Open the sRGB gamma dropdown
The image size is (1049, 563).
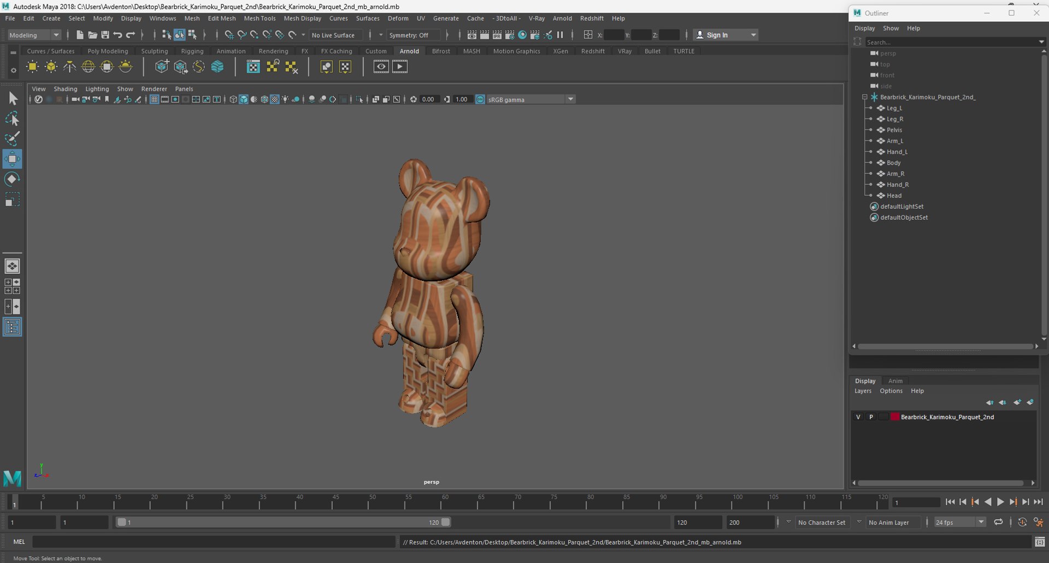pyautogui.click(x=531, y=99)
